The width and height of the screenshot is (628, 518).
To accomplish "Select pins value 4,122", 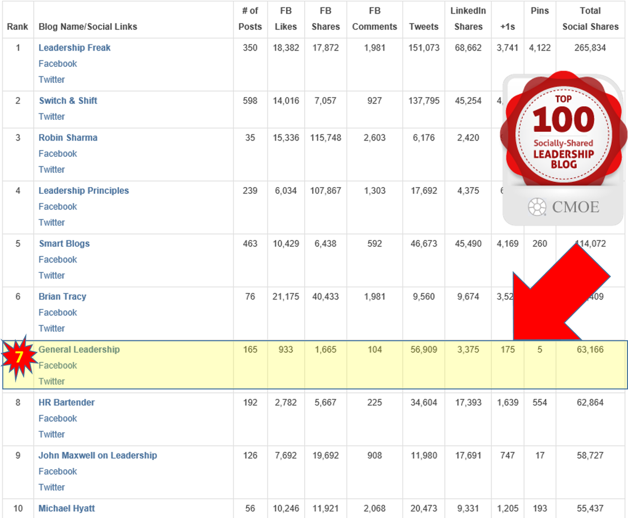I will [x=540, y=48].
